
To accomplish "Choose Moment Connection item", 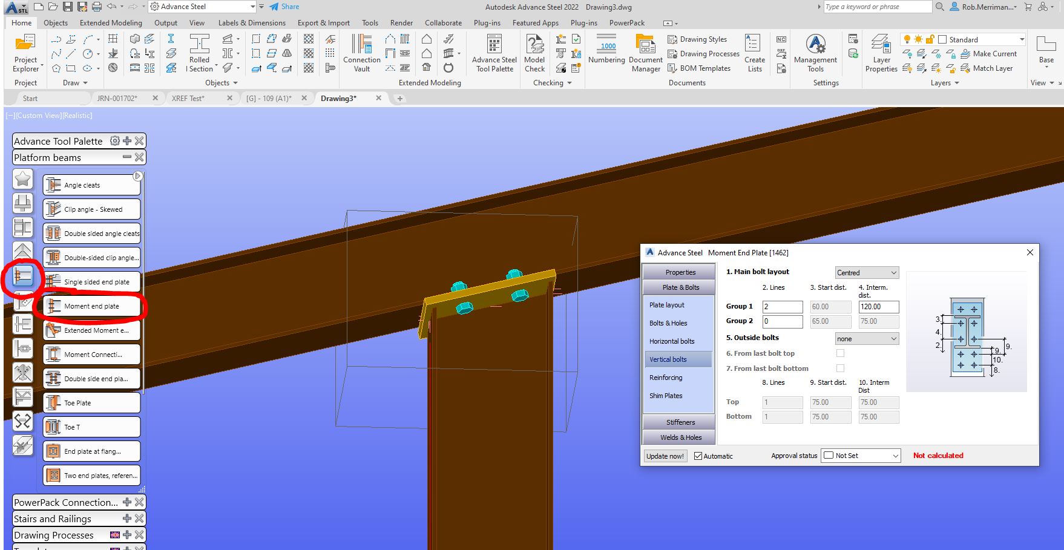I will [91, 355].
